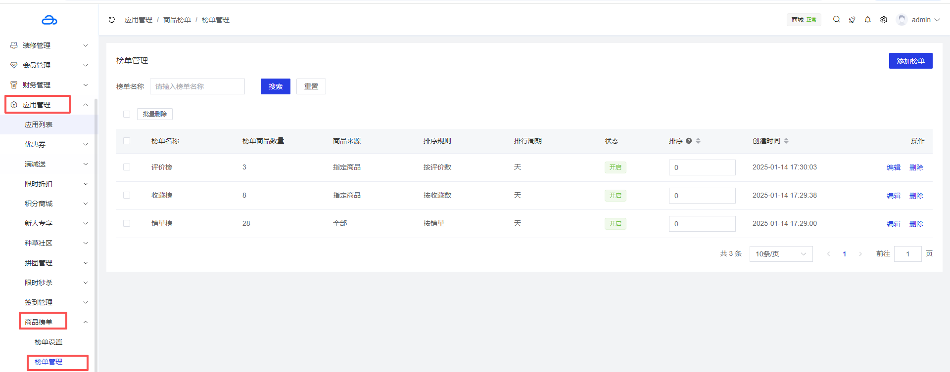
Task: Click the 排序 number field for 评价榜
Action: pos(702,167)
